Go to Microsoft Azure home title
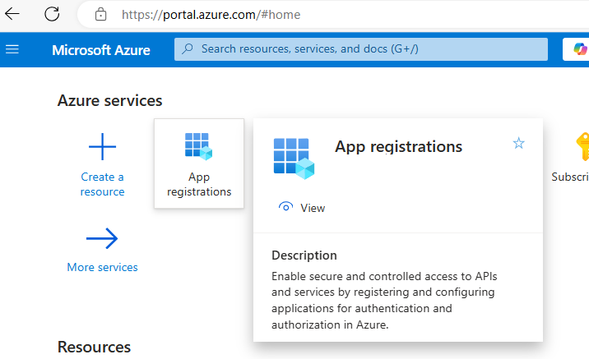Screen dimensions: 589x359 tap(101, 50)
